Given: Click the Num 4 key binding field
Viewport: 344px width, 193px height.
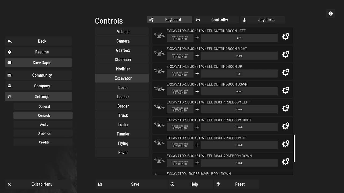Looking at the screenshot, I should pyautogui.click(x=239, y=109).
